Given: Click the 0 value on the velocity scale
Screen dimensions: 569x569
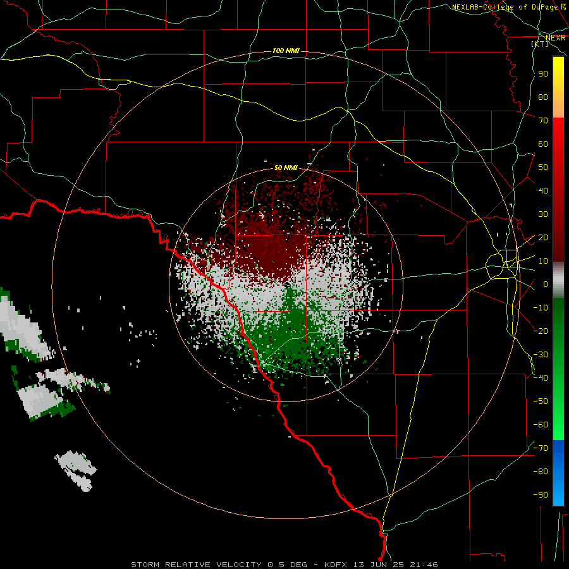Looking at the screenshot, I should click(x=546, y=284).
